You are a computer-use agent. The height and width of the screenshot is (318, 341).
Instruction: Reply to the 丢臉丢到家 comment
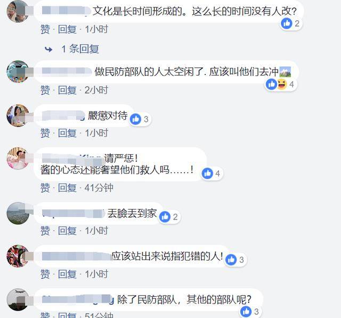click(x=67, y=230)
